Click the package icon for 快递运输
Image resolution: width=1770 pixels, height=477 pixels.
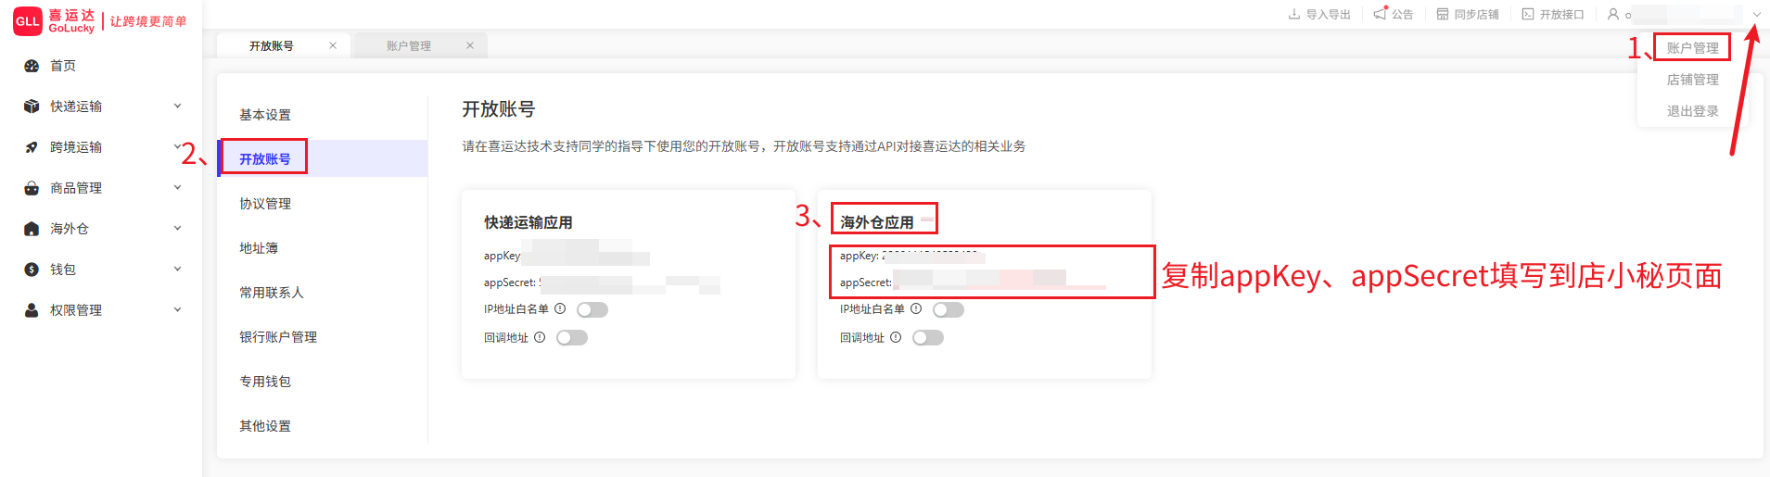point(32,107)
